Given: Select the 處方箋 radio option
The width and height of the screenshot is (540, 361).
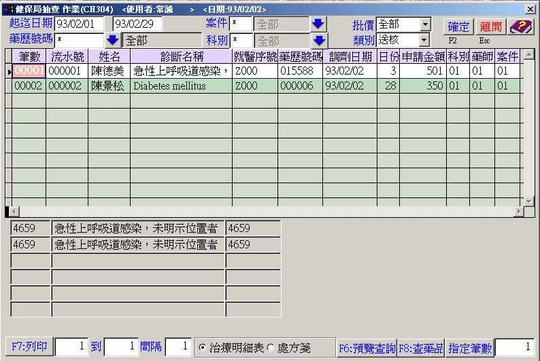Looking at the screenshot, I should point(271,347).
